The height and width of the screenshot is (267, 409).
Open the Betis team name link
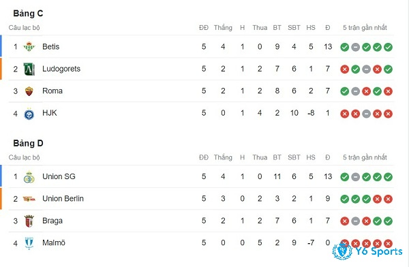(x=51, y=47)
